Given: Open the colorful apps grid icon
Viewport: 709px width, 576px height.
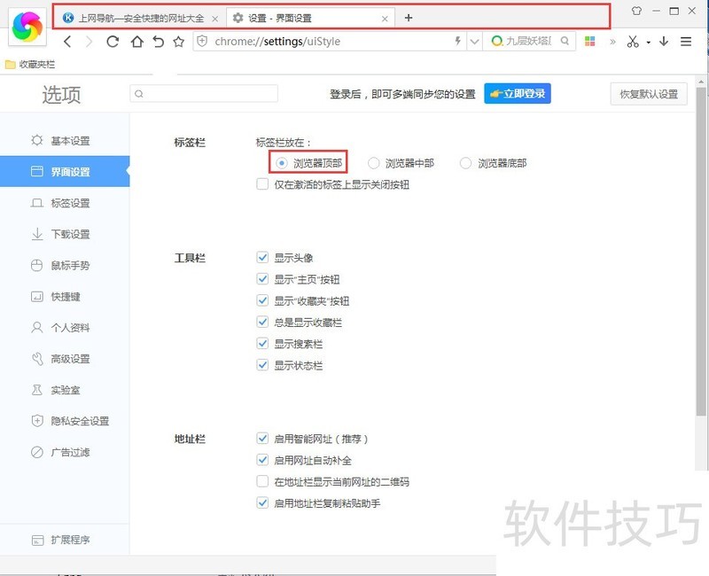Looking at the screenshot, I should 590,42.
